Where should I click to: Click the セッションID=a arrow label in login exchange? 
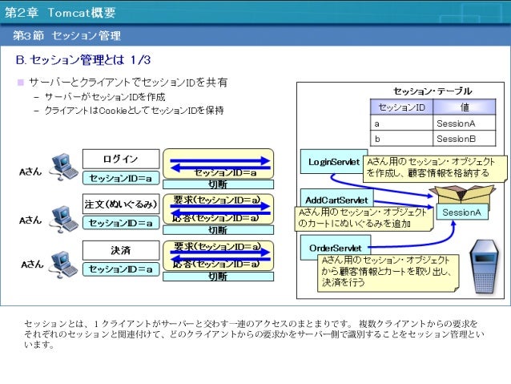pos(225,173)
